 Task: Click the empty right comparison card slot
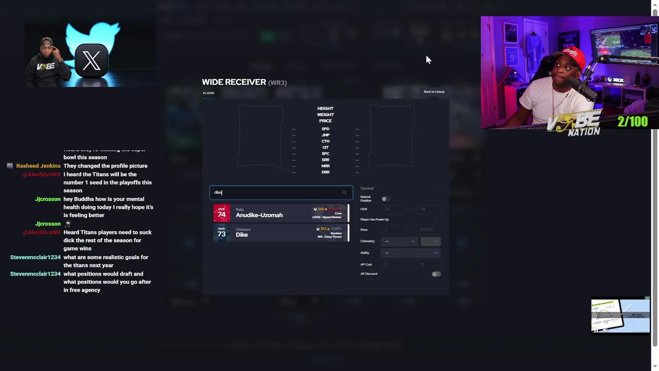click(392, 136)
